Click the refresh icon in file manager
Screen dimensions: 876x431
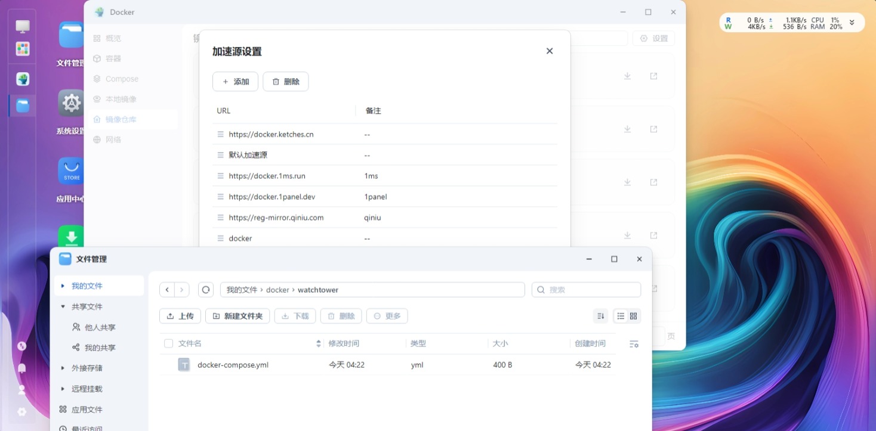pos(206,290)
